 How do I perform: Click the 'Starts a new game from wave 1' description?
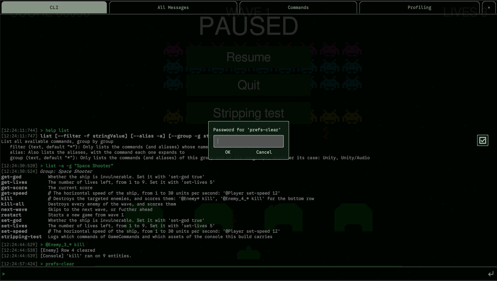86,215
